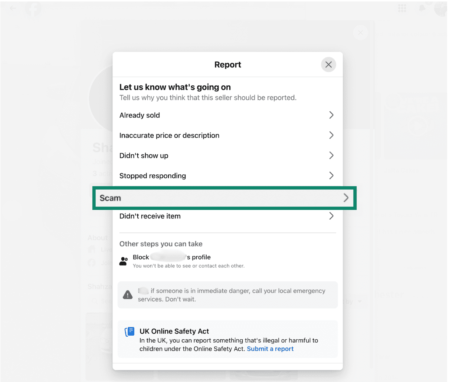Close the Report dialog with X
This screenshot has height=382, width=449.
328,65
